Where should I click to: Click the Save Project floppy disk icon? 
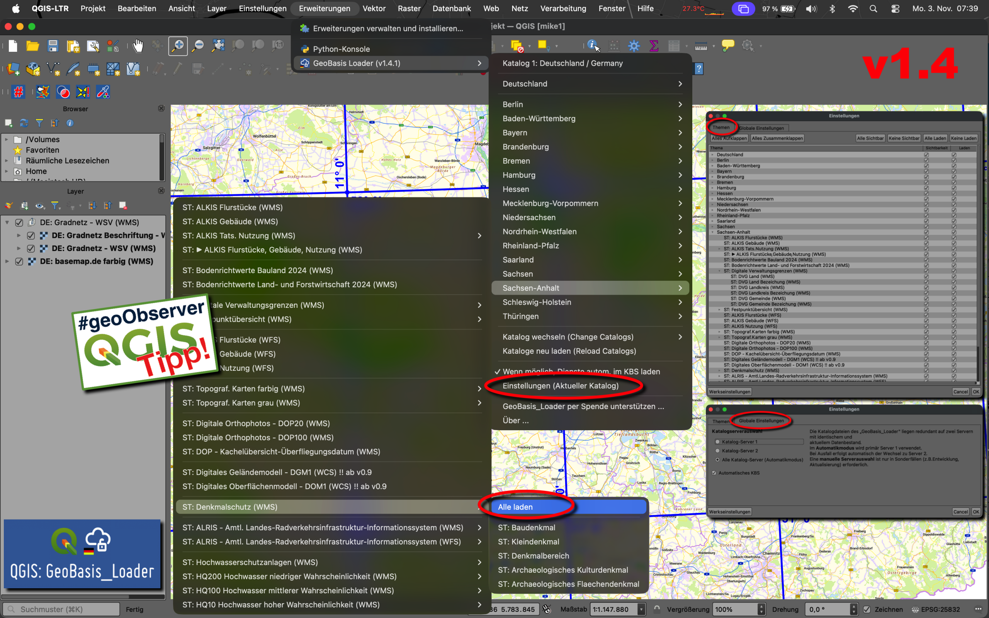coord(53,46)
